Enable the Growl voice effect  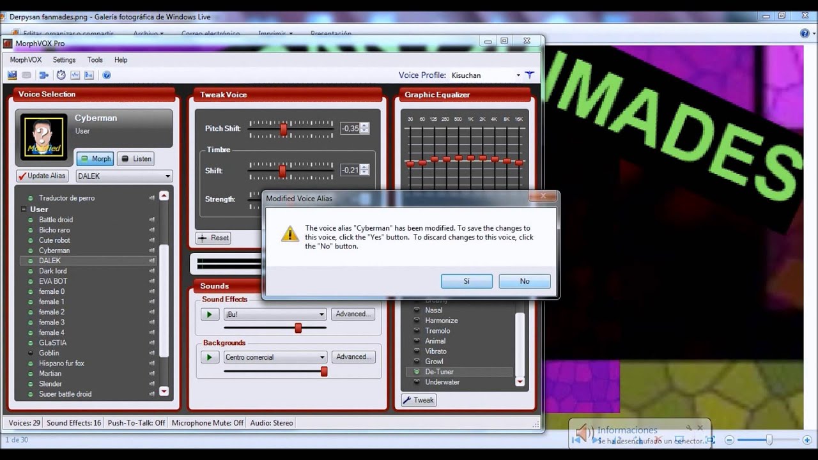point(417,362)
